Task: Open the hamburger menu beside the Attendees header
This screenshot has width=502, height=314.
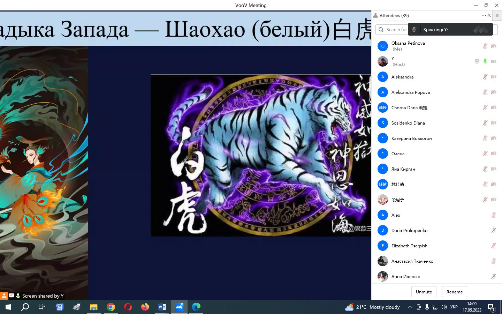Action: [497, 15]
